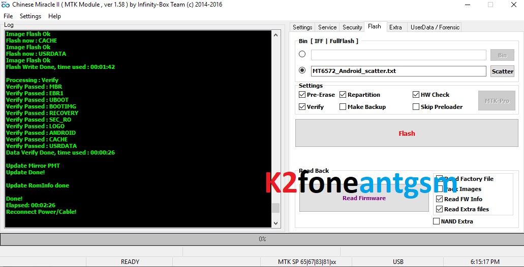Select the Bin file radio button
The height and width of the screenshot is (267, 524).
302,54
